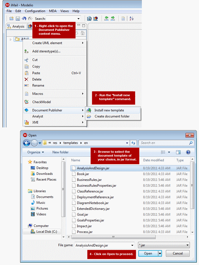Maximize the model browser panel
199x265 pixels.
click(x=84, y=26)
